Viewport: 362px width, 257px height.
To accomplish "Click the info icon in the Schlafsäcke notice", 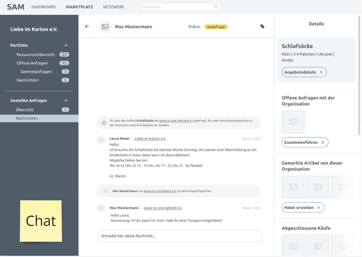I will (x=104, y=123).
